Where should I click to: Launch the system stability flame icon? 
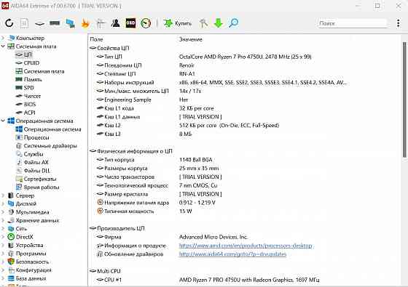85,23
